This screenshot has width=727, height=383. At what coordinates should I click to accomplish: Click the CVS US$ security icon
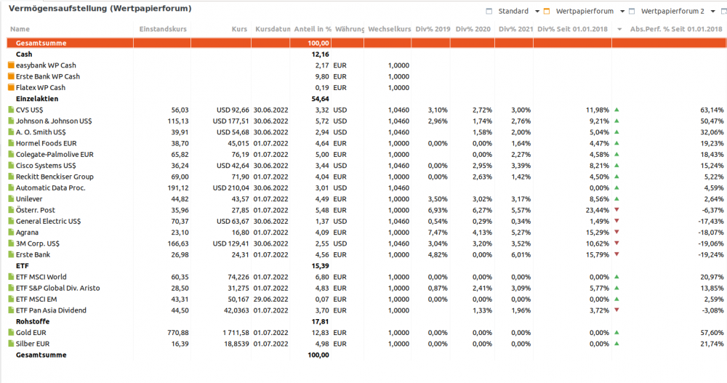11,110
